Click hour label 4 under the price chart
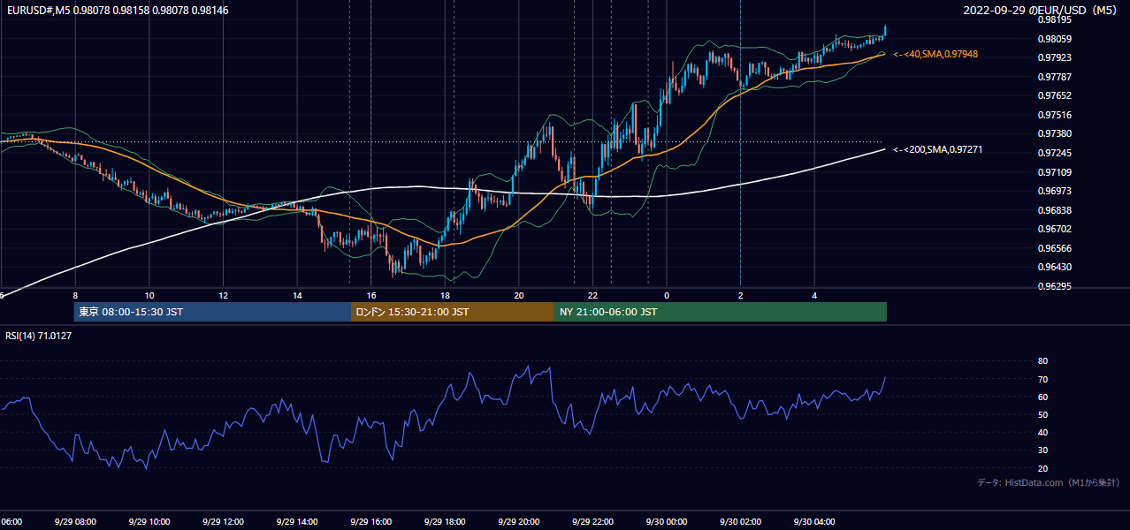The height and width of the screenshot is (530, 1130). pos(814,295)
